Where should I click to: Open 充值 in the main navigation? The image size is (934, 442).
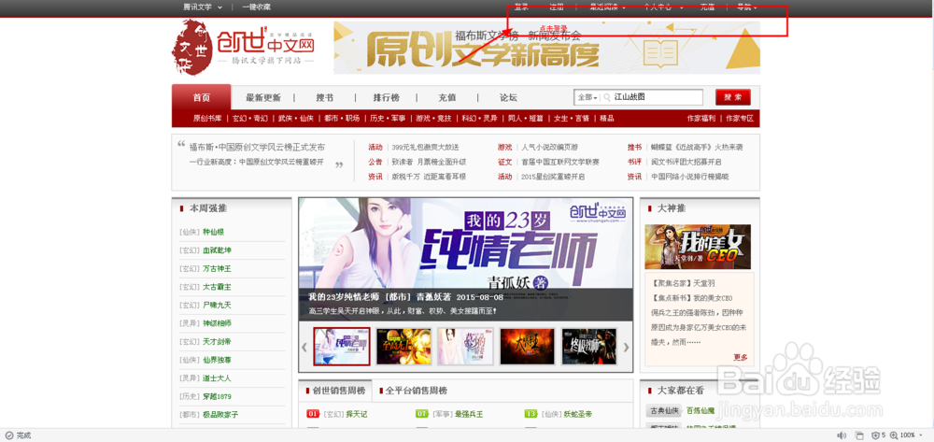click(x=446, y=98)
